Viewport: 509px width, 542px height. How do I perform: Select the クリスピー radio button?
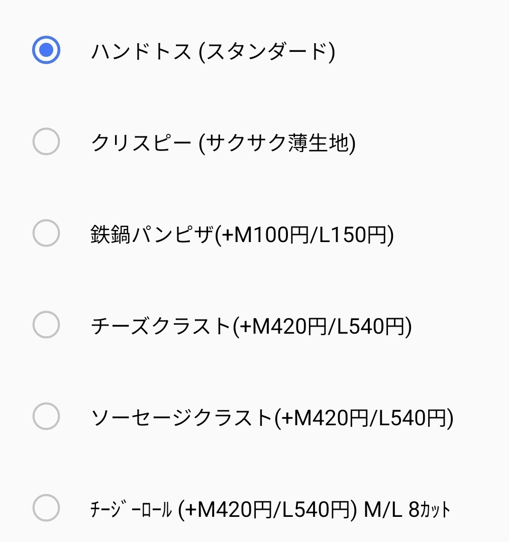(46, 141)
